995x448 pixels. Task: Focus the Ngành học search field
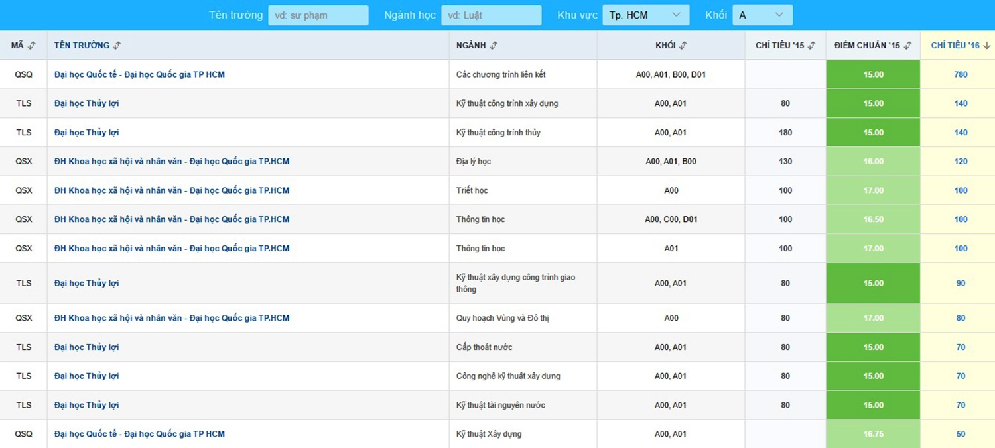click(x=491, y=15)
